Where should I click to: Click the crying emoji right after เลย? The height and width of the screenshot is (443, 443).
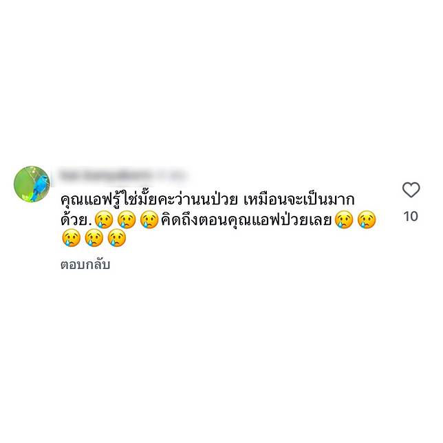coord(344,219)
